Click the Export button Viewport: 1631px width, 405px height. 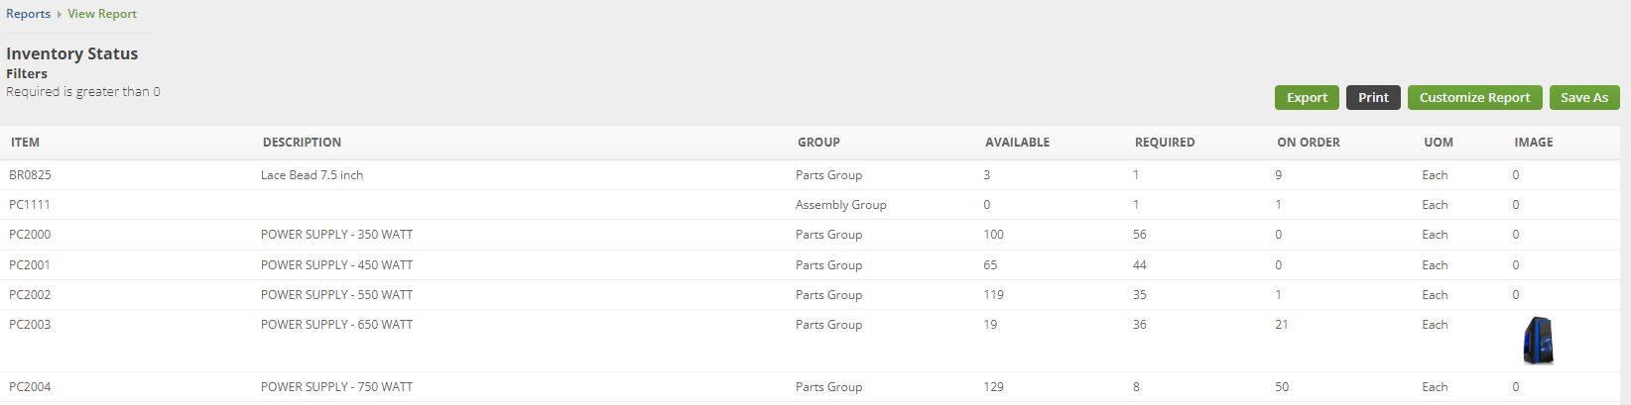point(1307,97)
